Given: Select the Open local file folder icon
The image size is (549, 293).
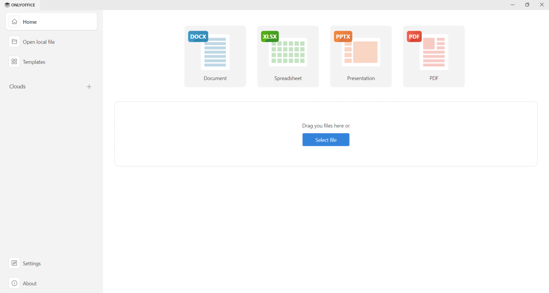Looking at the screenshot, I should (x=14, y=41).
